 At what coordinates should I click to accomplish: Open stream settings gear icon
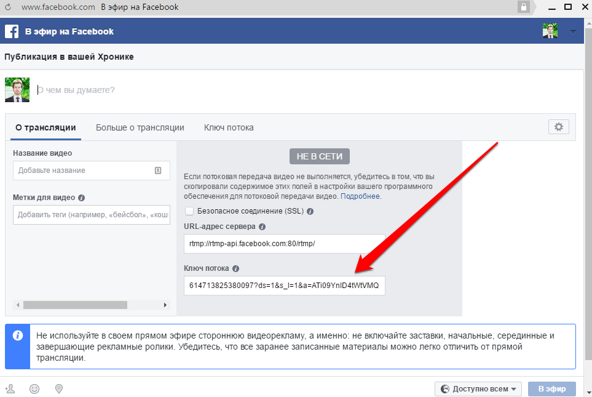tap(558, 127)
